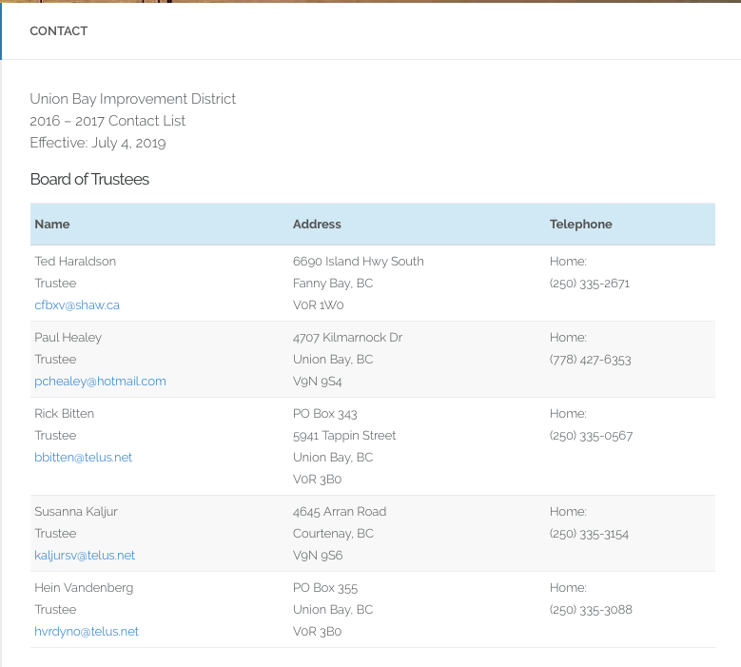Click the 5941 Tappin Street address line
The height and width of the screenshot is (667, 741).
344,436
